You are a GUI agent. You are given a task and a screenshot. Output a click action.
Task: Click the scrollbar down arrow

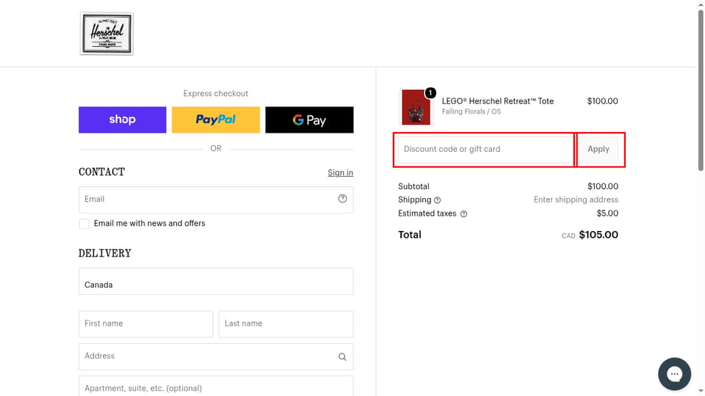[701, 392]
